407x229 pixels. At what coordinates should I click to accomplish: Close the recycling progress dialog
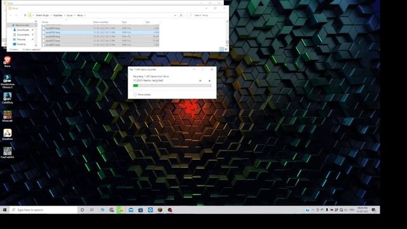point(212,69)
